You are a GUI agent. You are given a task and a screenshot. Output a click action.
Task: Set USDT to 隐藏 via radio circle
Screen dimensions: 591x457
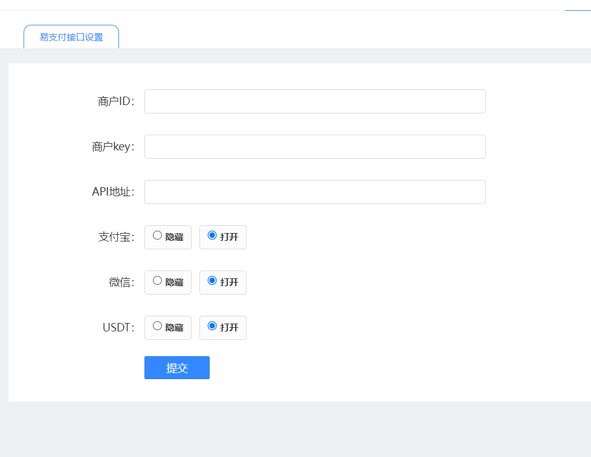(158, 326)
